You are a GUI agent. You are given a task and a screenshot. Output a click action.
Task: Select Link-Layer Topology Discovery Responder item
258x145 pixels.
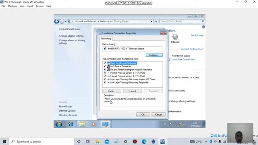(129, 83)
